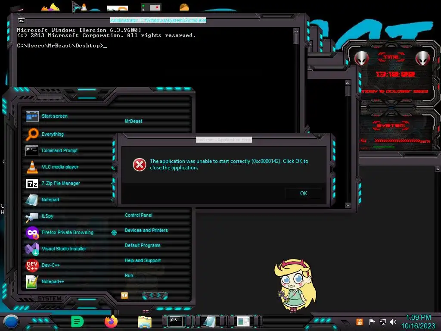The width and height of the screenshot is (441, 331).
Task: Open Devices and Printers
Action: (146, 230)
